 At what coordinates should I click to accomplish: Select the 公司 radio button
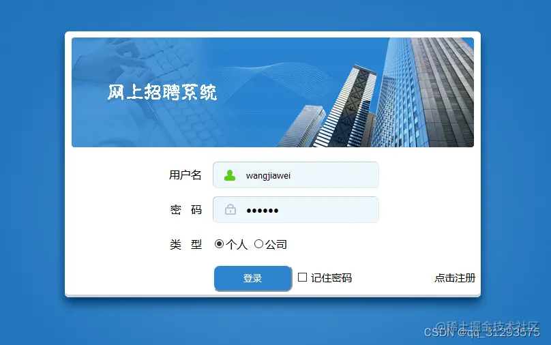[x=258, y=244]
